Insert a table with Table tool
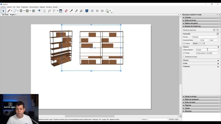This screenshot has width=221, height=124. click(61, 11)
